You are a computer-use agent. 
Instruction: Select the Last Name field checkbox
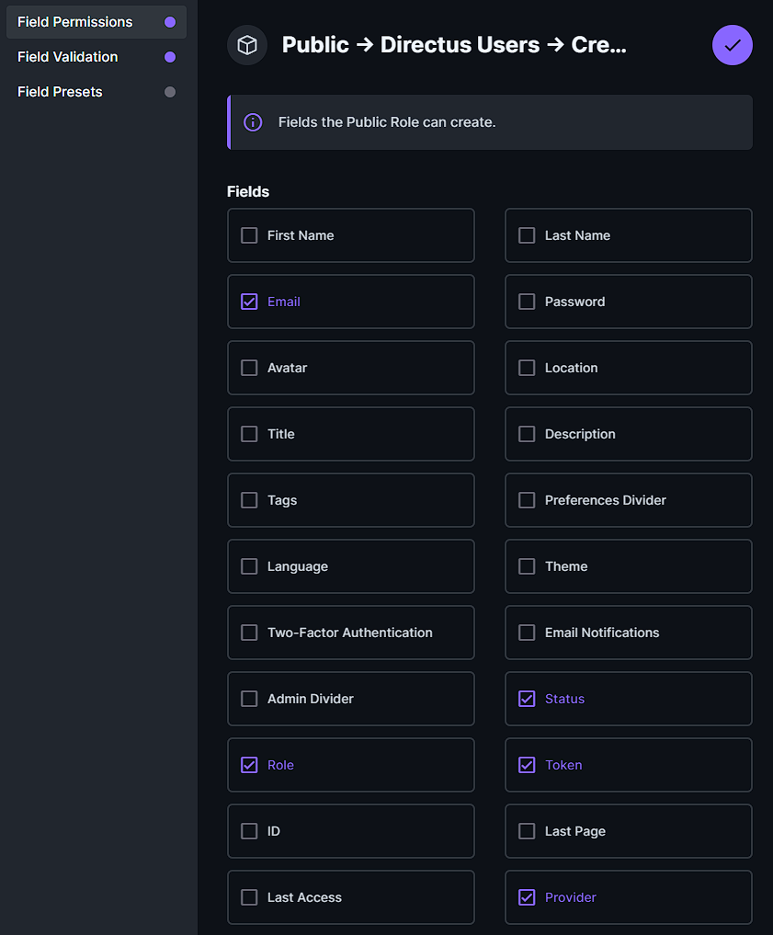(527, 235)
